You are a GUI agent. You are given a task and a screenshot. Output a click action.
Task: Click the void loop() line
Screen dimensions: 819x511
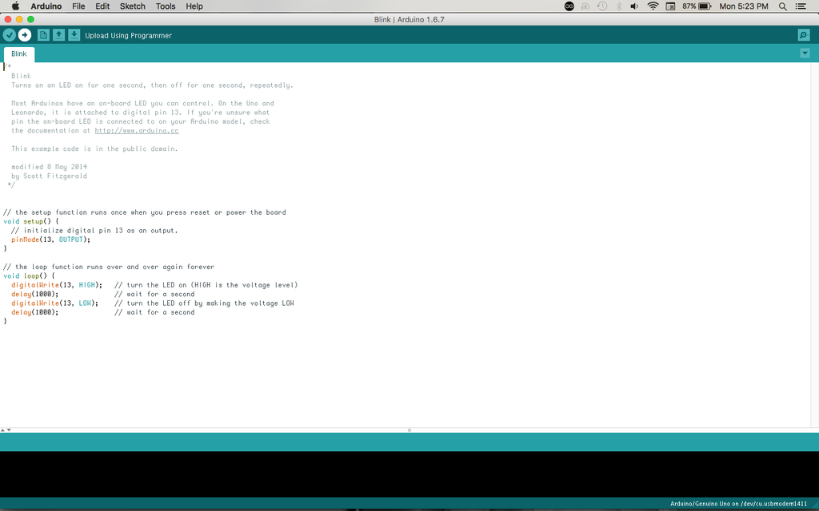tap(29, 275)
